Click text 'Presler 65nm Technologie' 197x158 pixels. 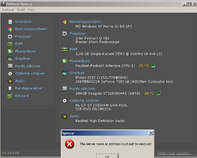click(x=97, y=42)
